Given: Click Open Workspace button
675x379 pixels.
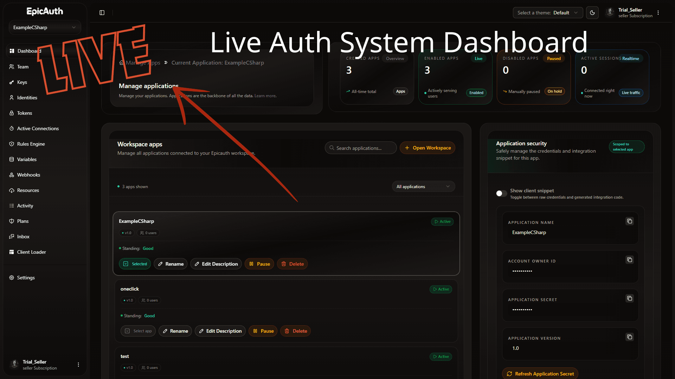Looking at the screenshot, I should 427,148.
